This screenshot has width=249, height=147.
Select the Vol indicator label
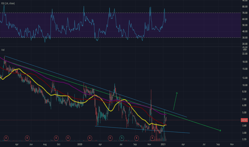(x=3, y=50)
